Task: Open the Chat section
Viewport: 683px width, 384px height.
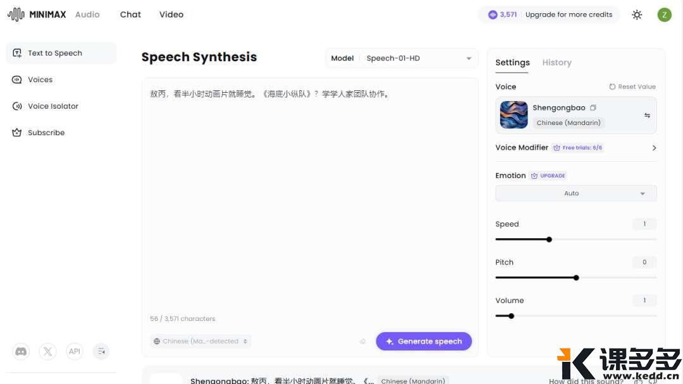Action: coord(130,15)
